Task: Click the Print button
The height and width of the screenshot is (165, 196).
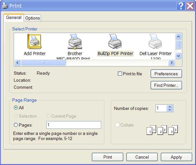Action: coord(108,157)
